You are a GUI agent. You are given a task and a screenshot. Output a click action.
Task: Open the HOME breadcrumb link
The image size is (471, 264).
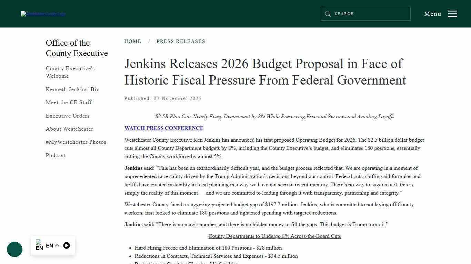coord(133,41)
